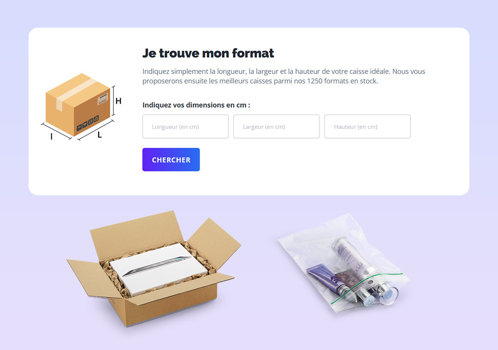Click the 'Je trouve mon format' heading
The image size is (498, 350).
click(208, 53)
